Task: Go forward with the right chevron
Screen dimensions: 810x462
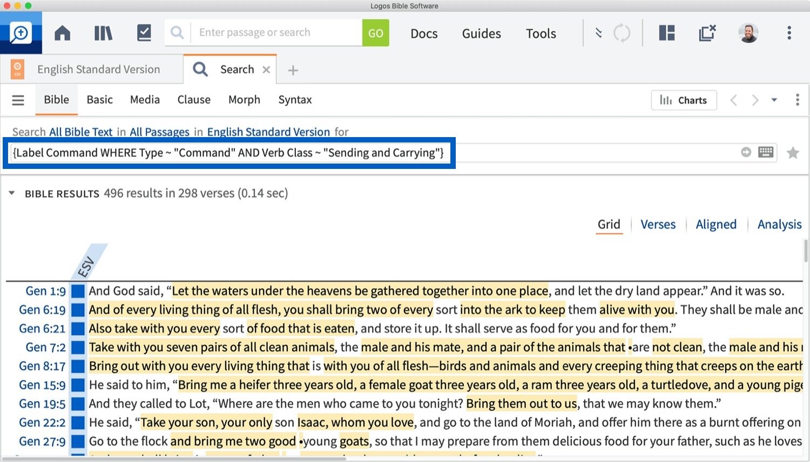Action: pos(755,100)
